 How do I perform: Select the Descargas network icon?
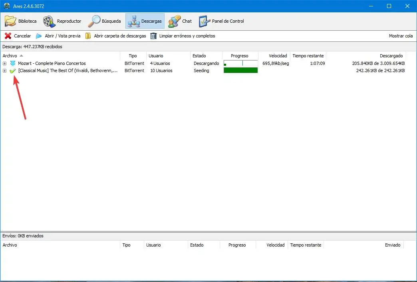(133, 21)
